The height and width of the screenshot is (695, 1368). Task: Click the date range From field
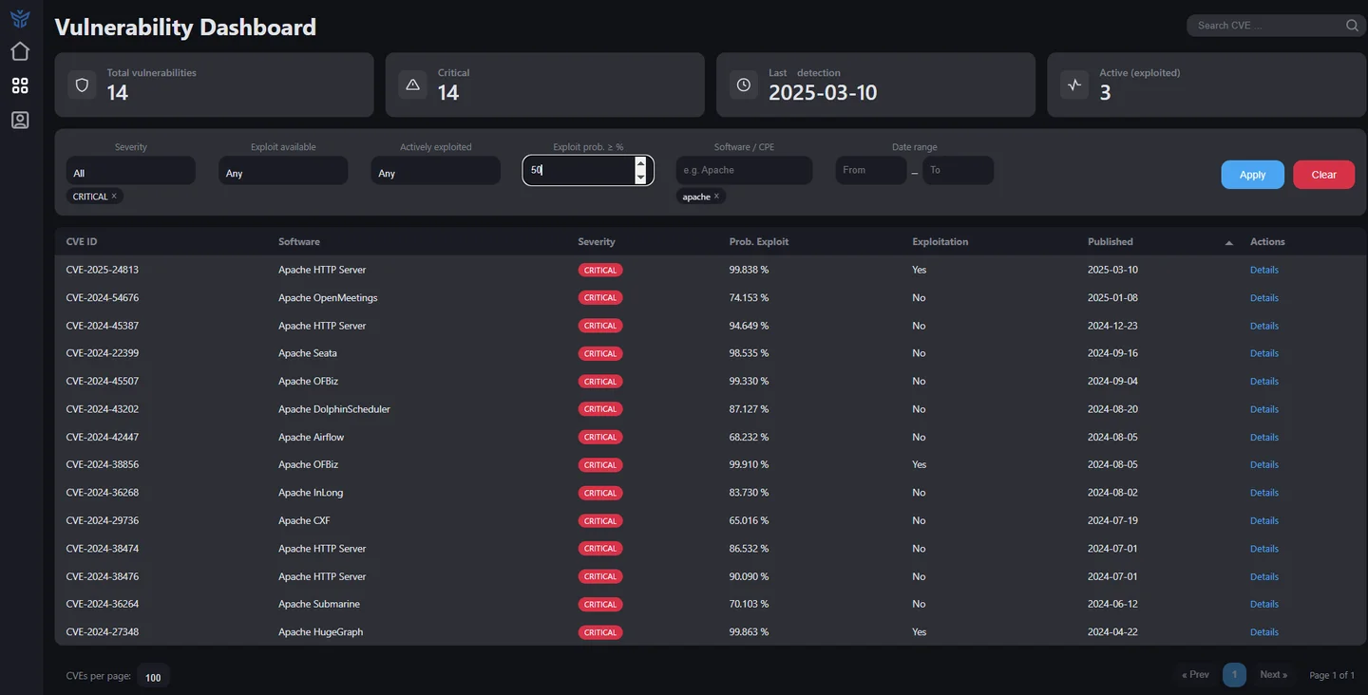click(871, 171)
